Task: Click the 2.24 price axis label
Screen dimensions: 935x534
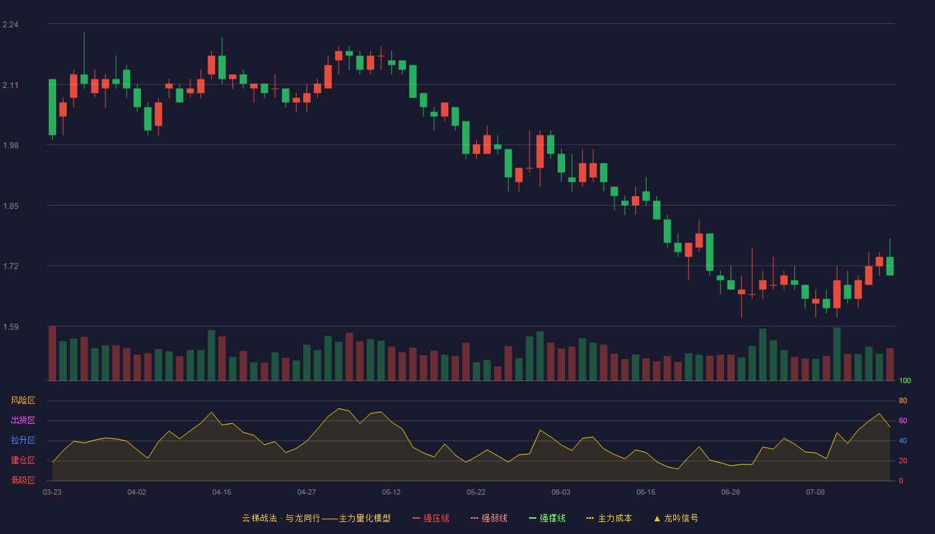Action: tap(11, 25)
